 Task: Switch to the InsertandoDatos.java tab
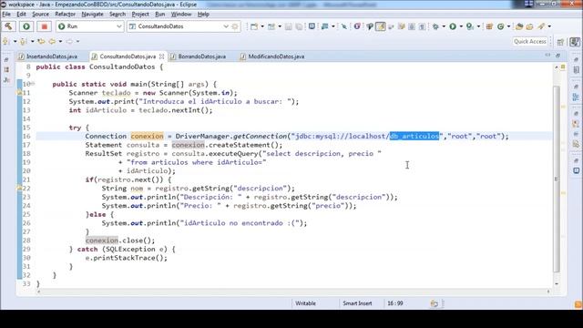pyautogui.click(x=52, y=56)
